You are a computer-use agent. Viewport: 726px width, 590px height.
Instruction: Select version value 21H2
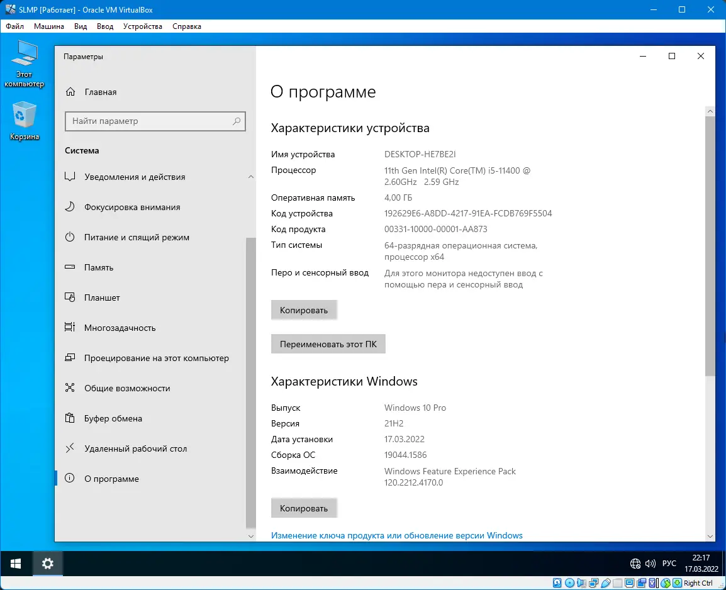click(x=394, y=423)
